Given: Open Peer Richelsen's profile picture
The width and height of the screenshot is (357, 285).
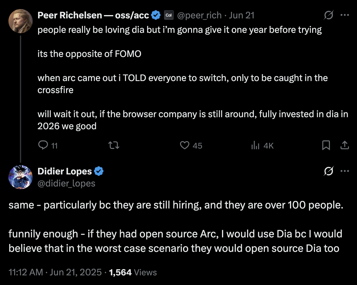Looking at the screenshot, I should (21, 21).
